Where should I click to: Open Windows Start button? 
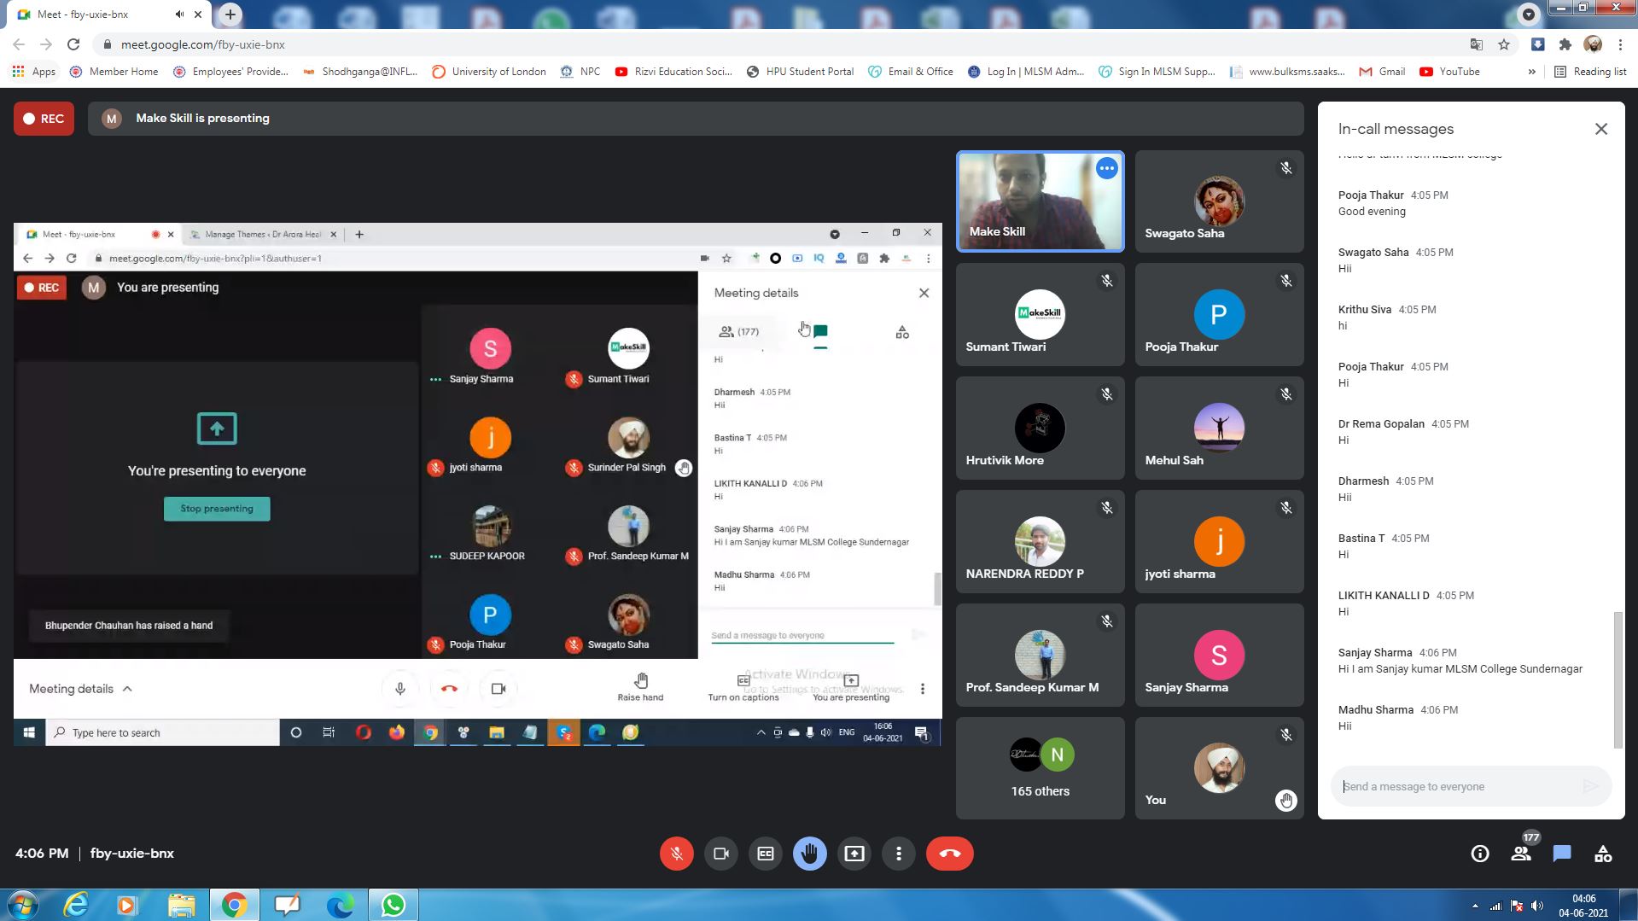pos(22,905)
